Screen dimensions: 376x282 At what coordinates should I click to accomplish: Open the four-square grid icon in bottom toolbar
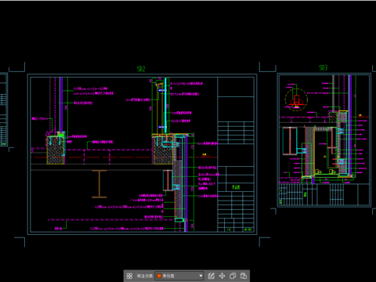pyautogui.click(x=129, y=276)
